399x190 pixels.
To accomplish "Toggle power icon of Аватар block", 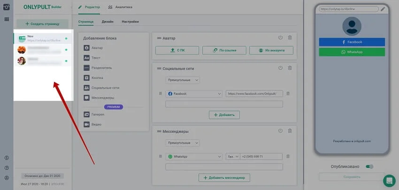I will click(x=280, y=38).
